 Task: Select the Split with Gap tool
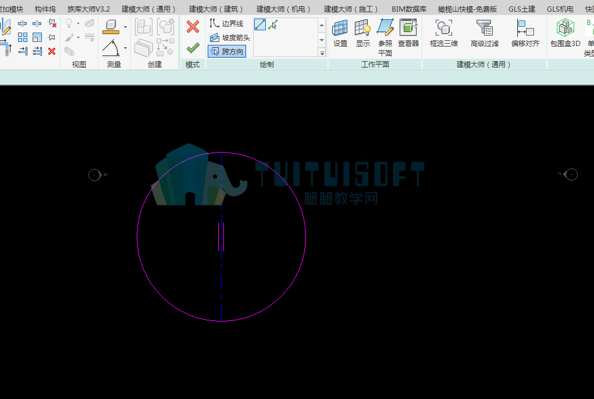pyautogui.click(x=37, y=23)
